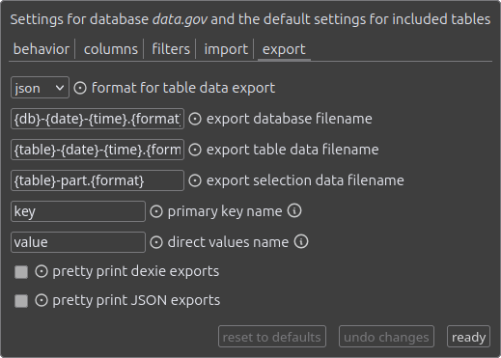
Task: Focus the export database filename field
Action: pos(97,119)
